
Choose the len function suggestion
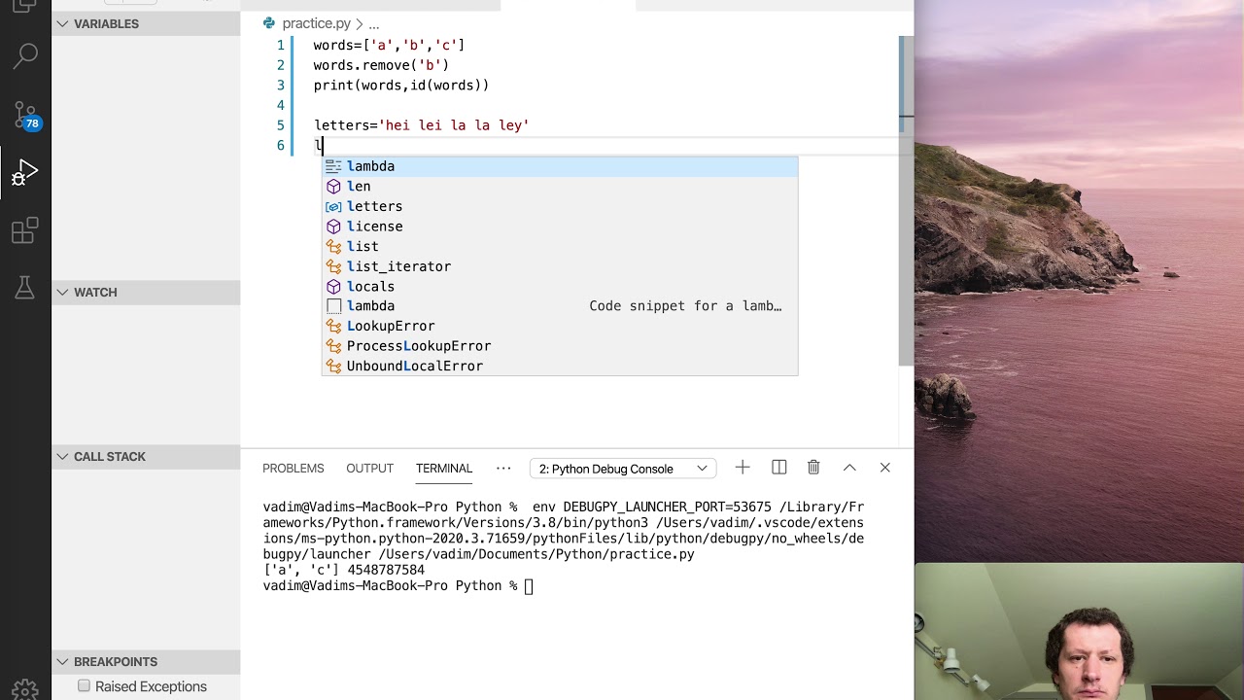[x=560, y=187]
